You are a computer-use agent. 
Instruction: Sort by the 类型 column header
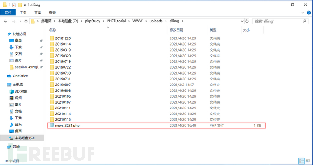click(213, 30)
